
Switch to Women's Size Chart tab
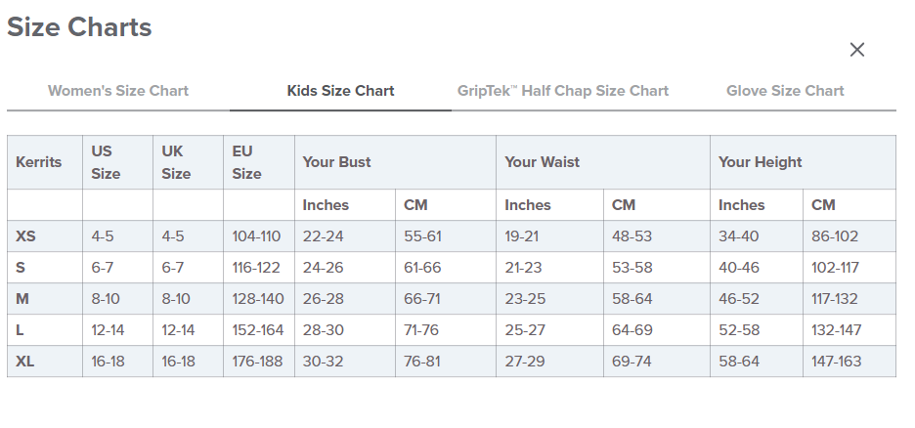(x=118, y=91)
